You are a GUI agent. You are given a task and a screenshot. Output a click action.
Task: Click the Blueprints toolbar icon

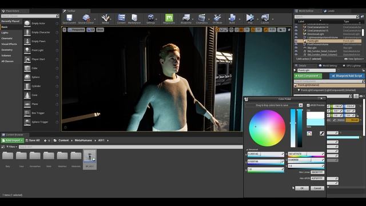[x=186, y=19]
